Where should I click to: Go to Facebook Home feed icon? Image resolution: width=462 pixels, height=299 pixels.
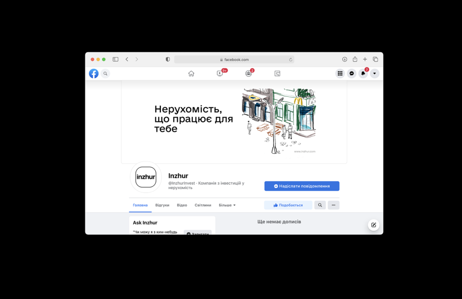click(x=191, y=73)
